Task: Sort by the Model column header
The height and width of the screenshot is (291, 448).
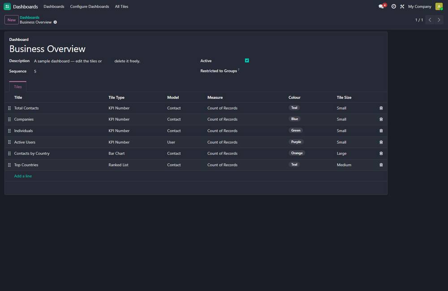Action: point(173,98)
